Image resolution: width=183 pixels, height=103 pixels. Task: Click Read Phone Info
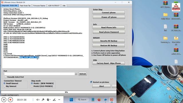[109, 27]
